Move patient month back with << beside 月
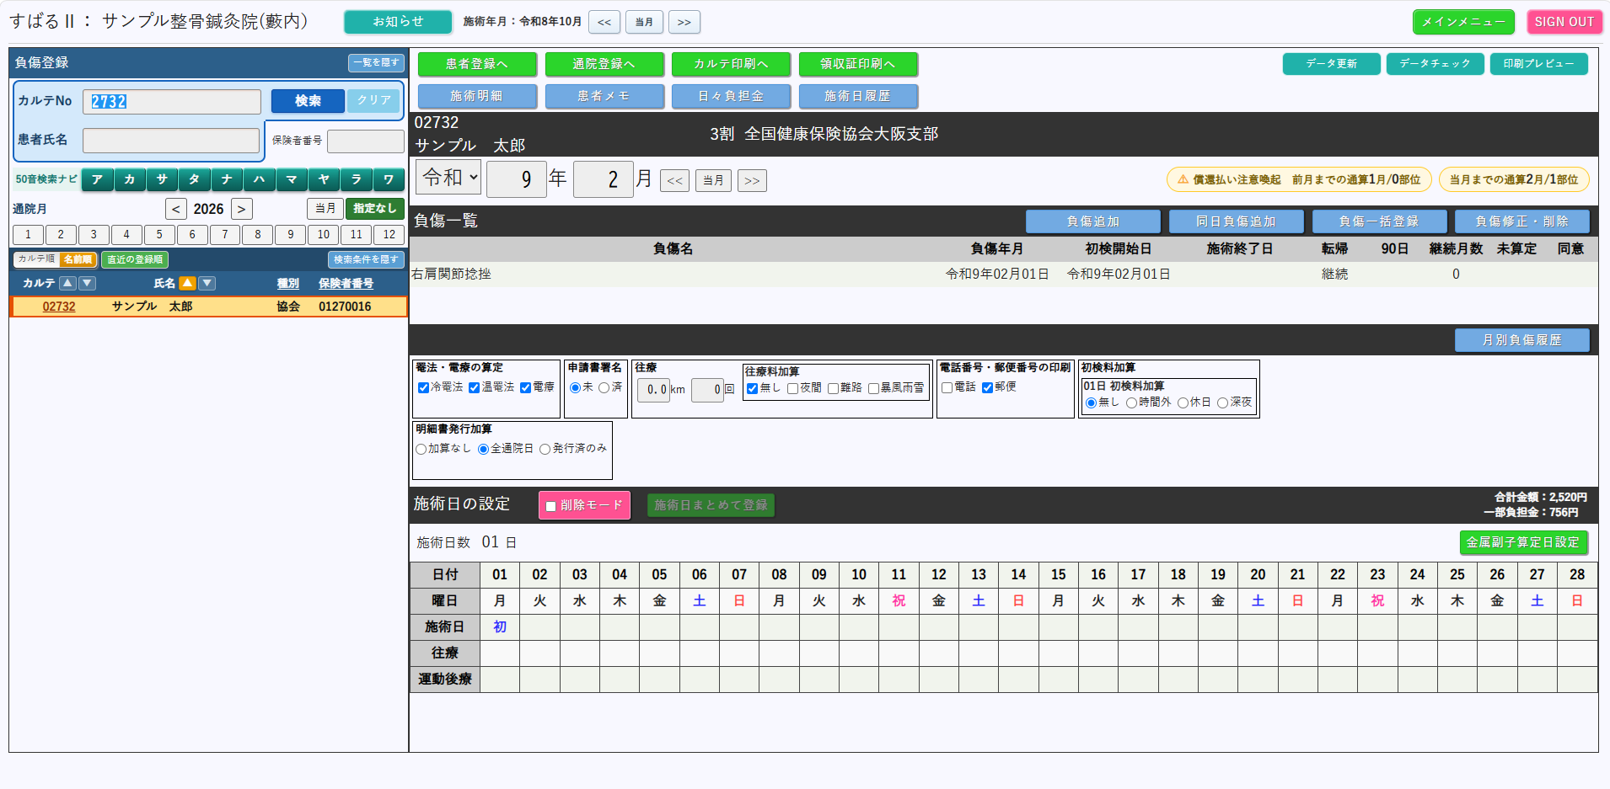 675,180
